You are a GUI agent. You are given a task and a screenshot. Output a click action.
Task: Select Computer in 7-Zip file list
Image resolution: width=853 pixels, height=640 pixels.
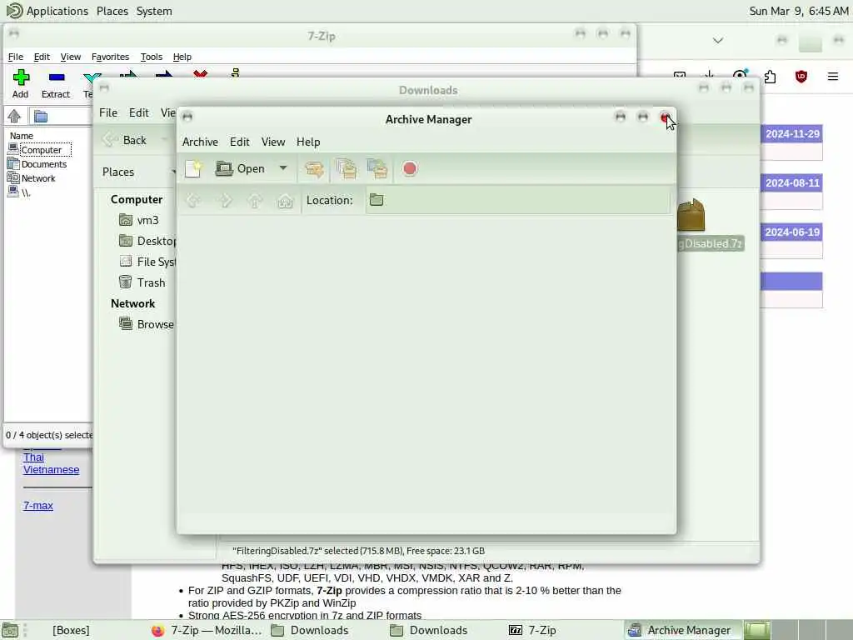[41, 150]
